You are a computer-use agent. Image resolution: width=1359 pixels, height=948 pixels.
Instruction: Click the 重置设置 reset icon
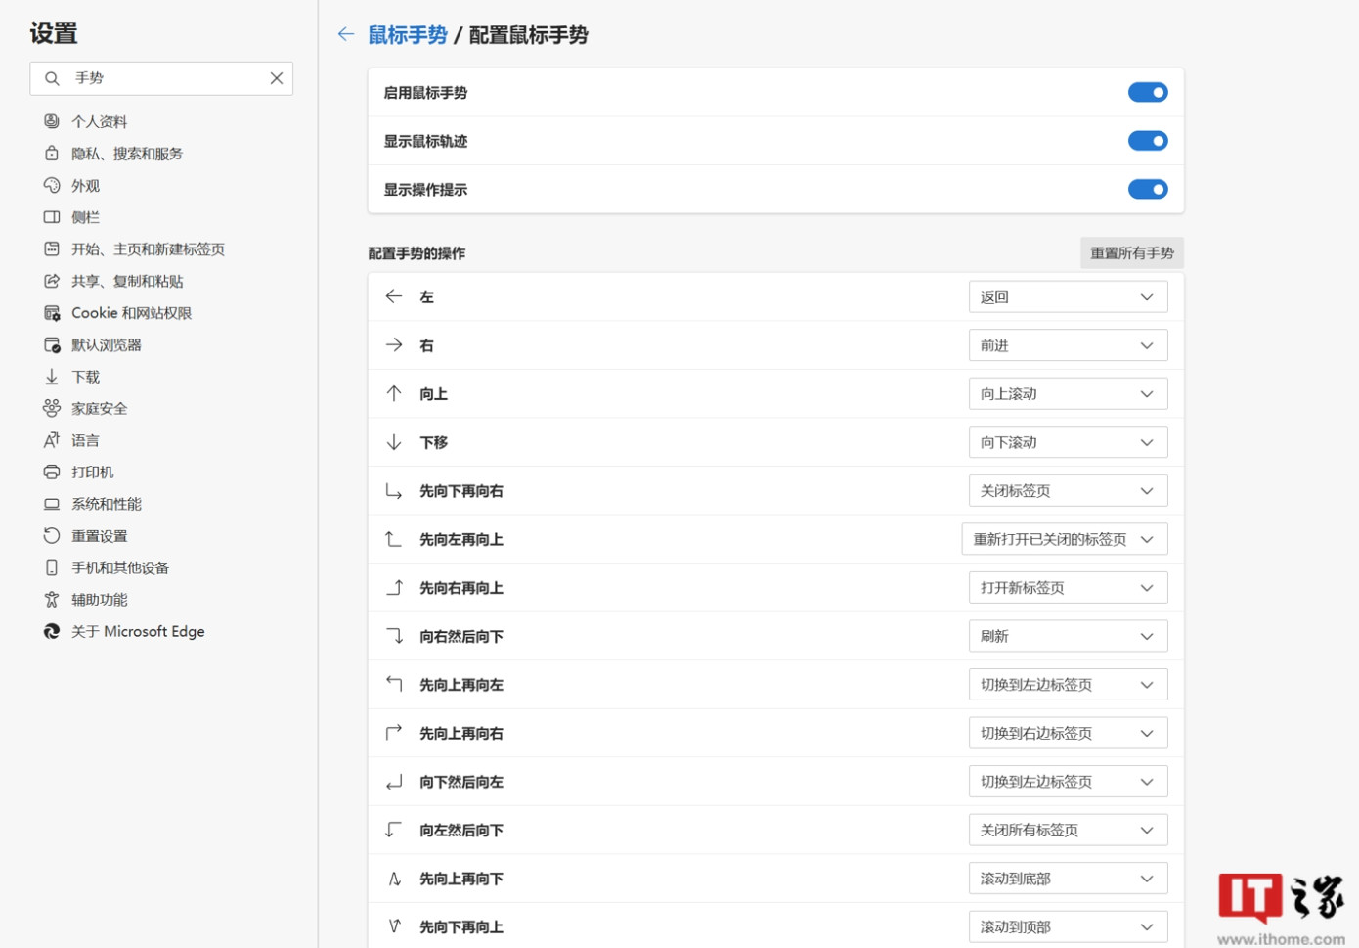click(x=52, y=536)
